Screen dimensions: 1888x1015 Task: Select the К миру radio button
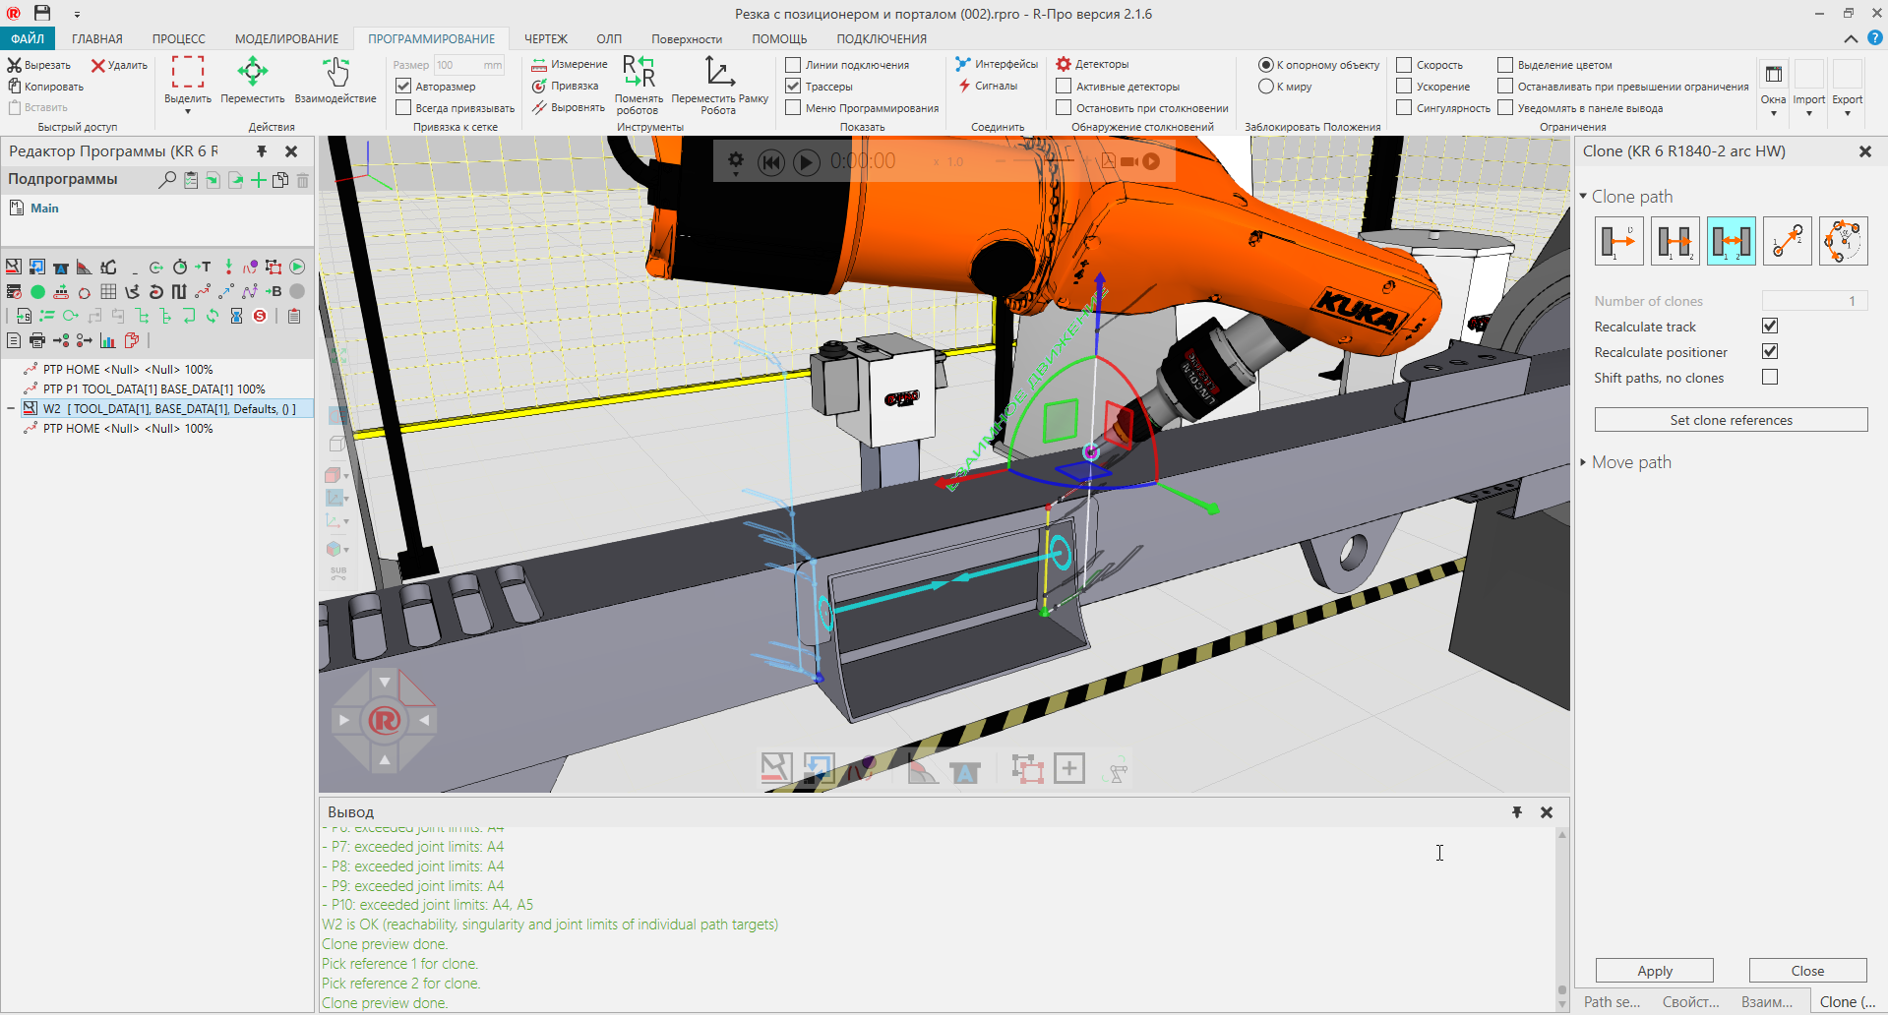coord(1266,87)
